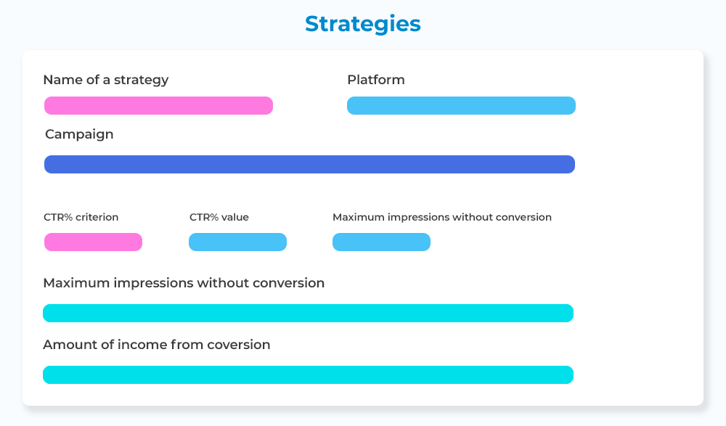This screenshot has width=726, height=426.
Task: Click the pale background left of the Strategies title
Action: 145,24
